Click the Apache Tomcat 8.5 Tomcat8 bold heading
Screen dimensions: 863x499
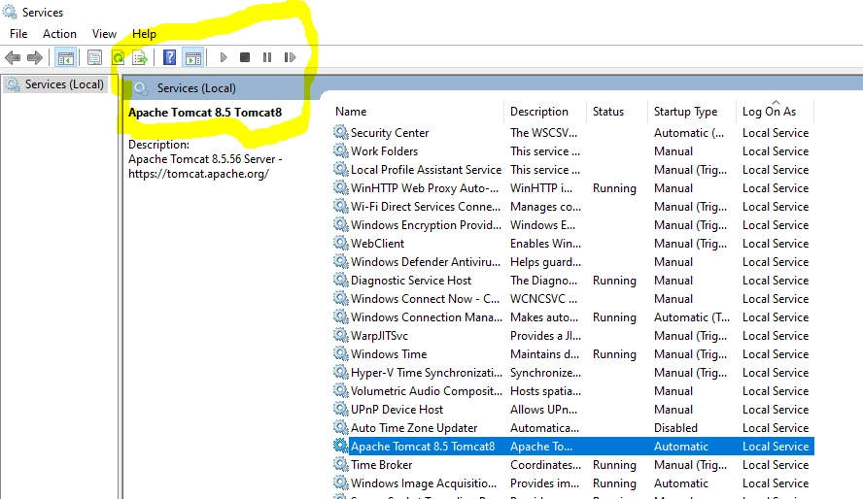pyautogui.click(x=205, y=112)
